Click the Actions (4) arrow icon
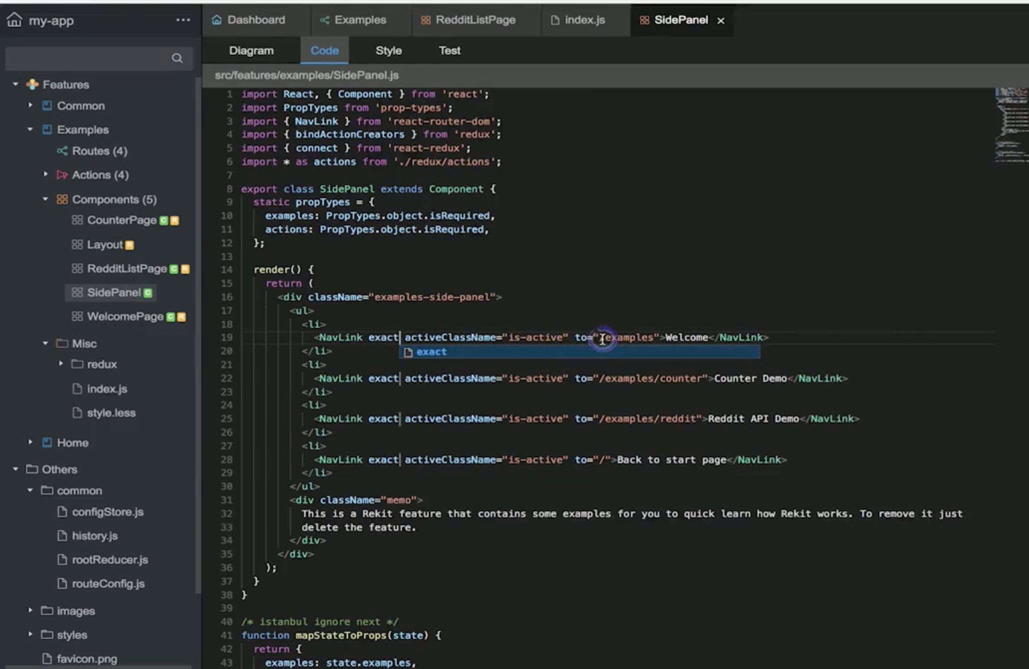1029x669 pixels. coord(62,175)
